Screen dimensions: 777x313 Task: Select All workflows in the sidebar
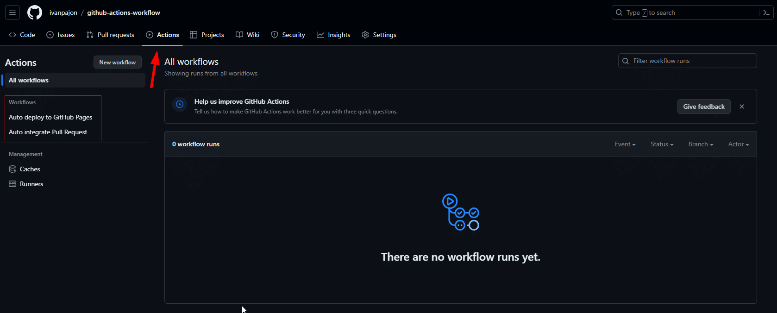click(74, 80)
